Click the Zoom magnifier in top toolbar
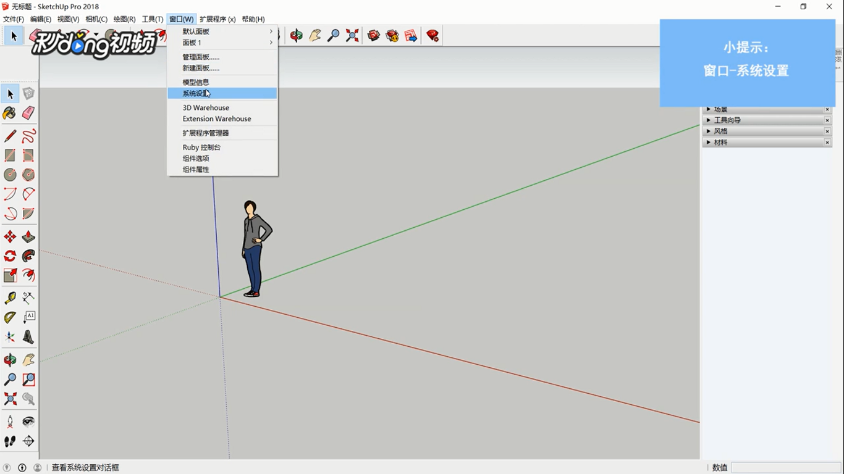 pos(334,36)
